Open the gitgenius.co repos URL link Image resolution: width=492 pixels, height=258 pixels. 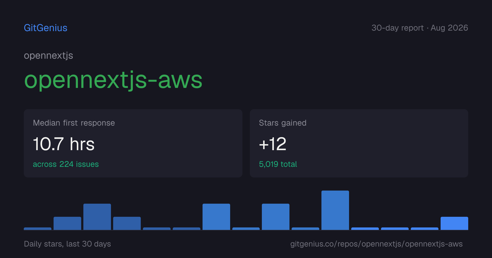[x=376, y=244]
